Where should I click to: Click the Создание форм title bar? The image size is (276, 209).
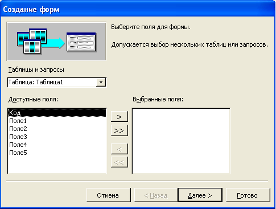[138, 9]
